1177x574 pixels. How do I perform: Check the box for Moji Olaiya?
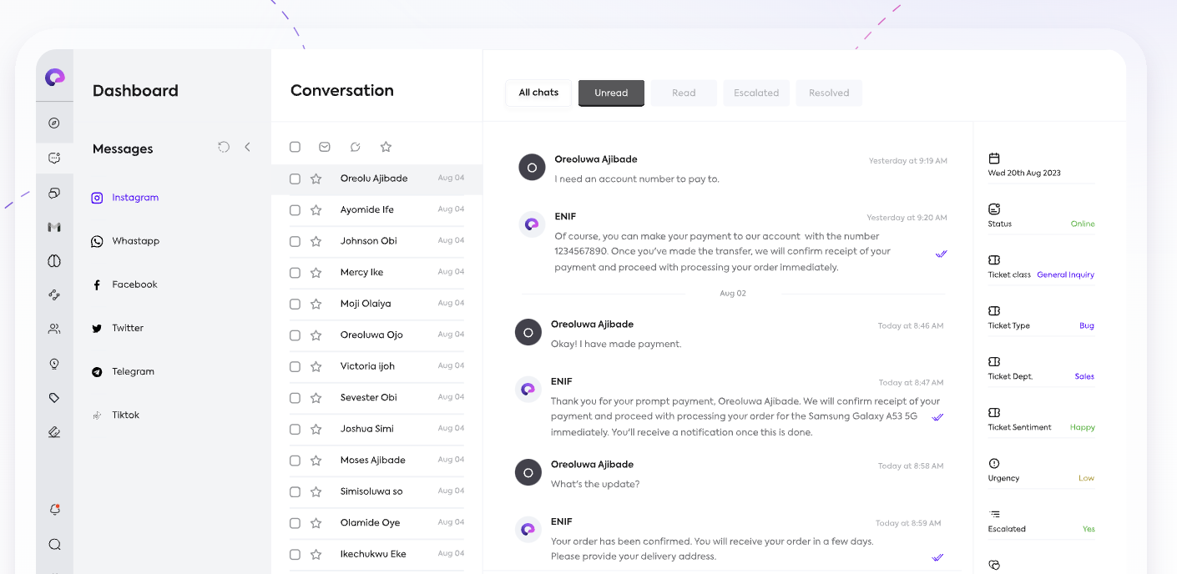295,304
